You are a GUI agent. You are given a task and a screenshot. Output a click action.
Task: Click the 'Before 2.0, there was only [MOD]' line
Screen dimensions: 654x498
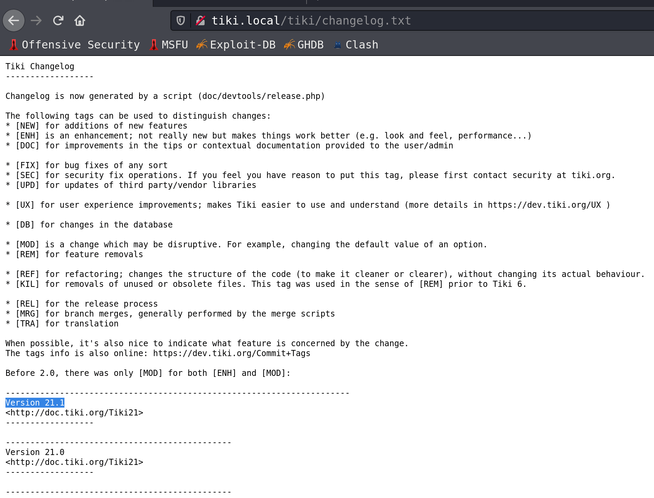[148, 373]
